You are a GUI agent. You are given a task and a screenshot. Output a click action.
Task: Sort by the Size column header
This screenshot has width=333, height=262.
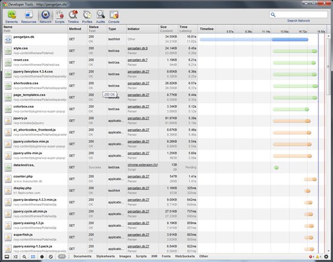[x=169, y=29]
